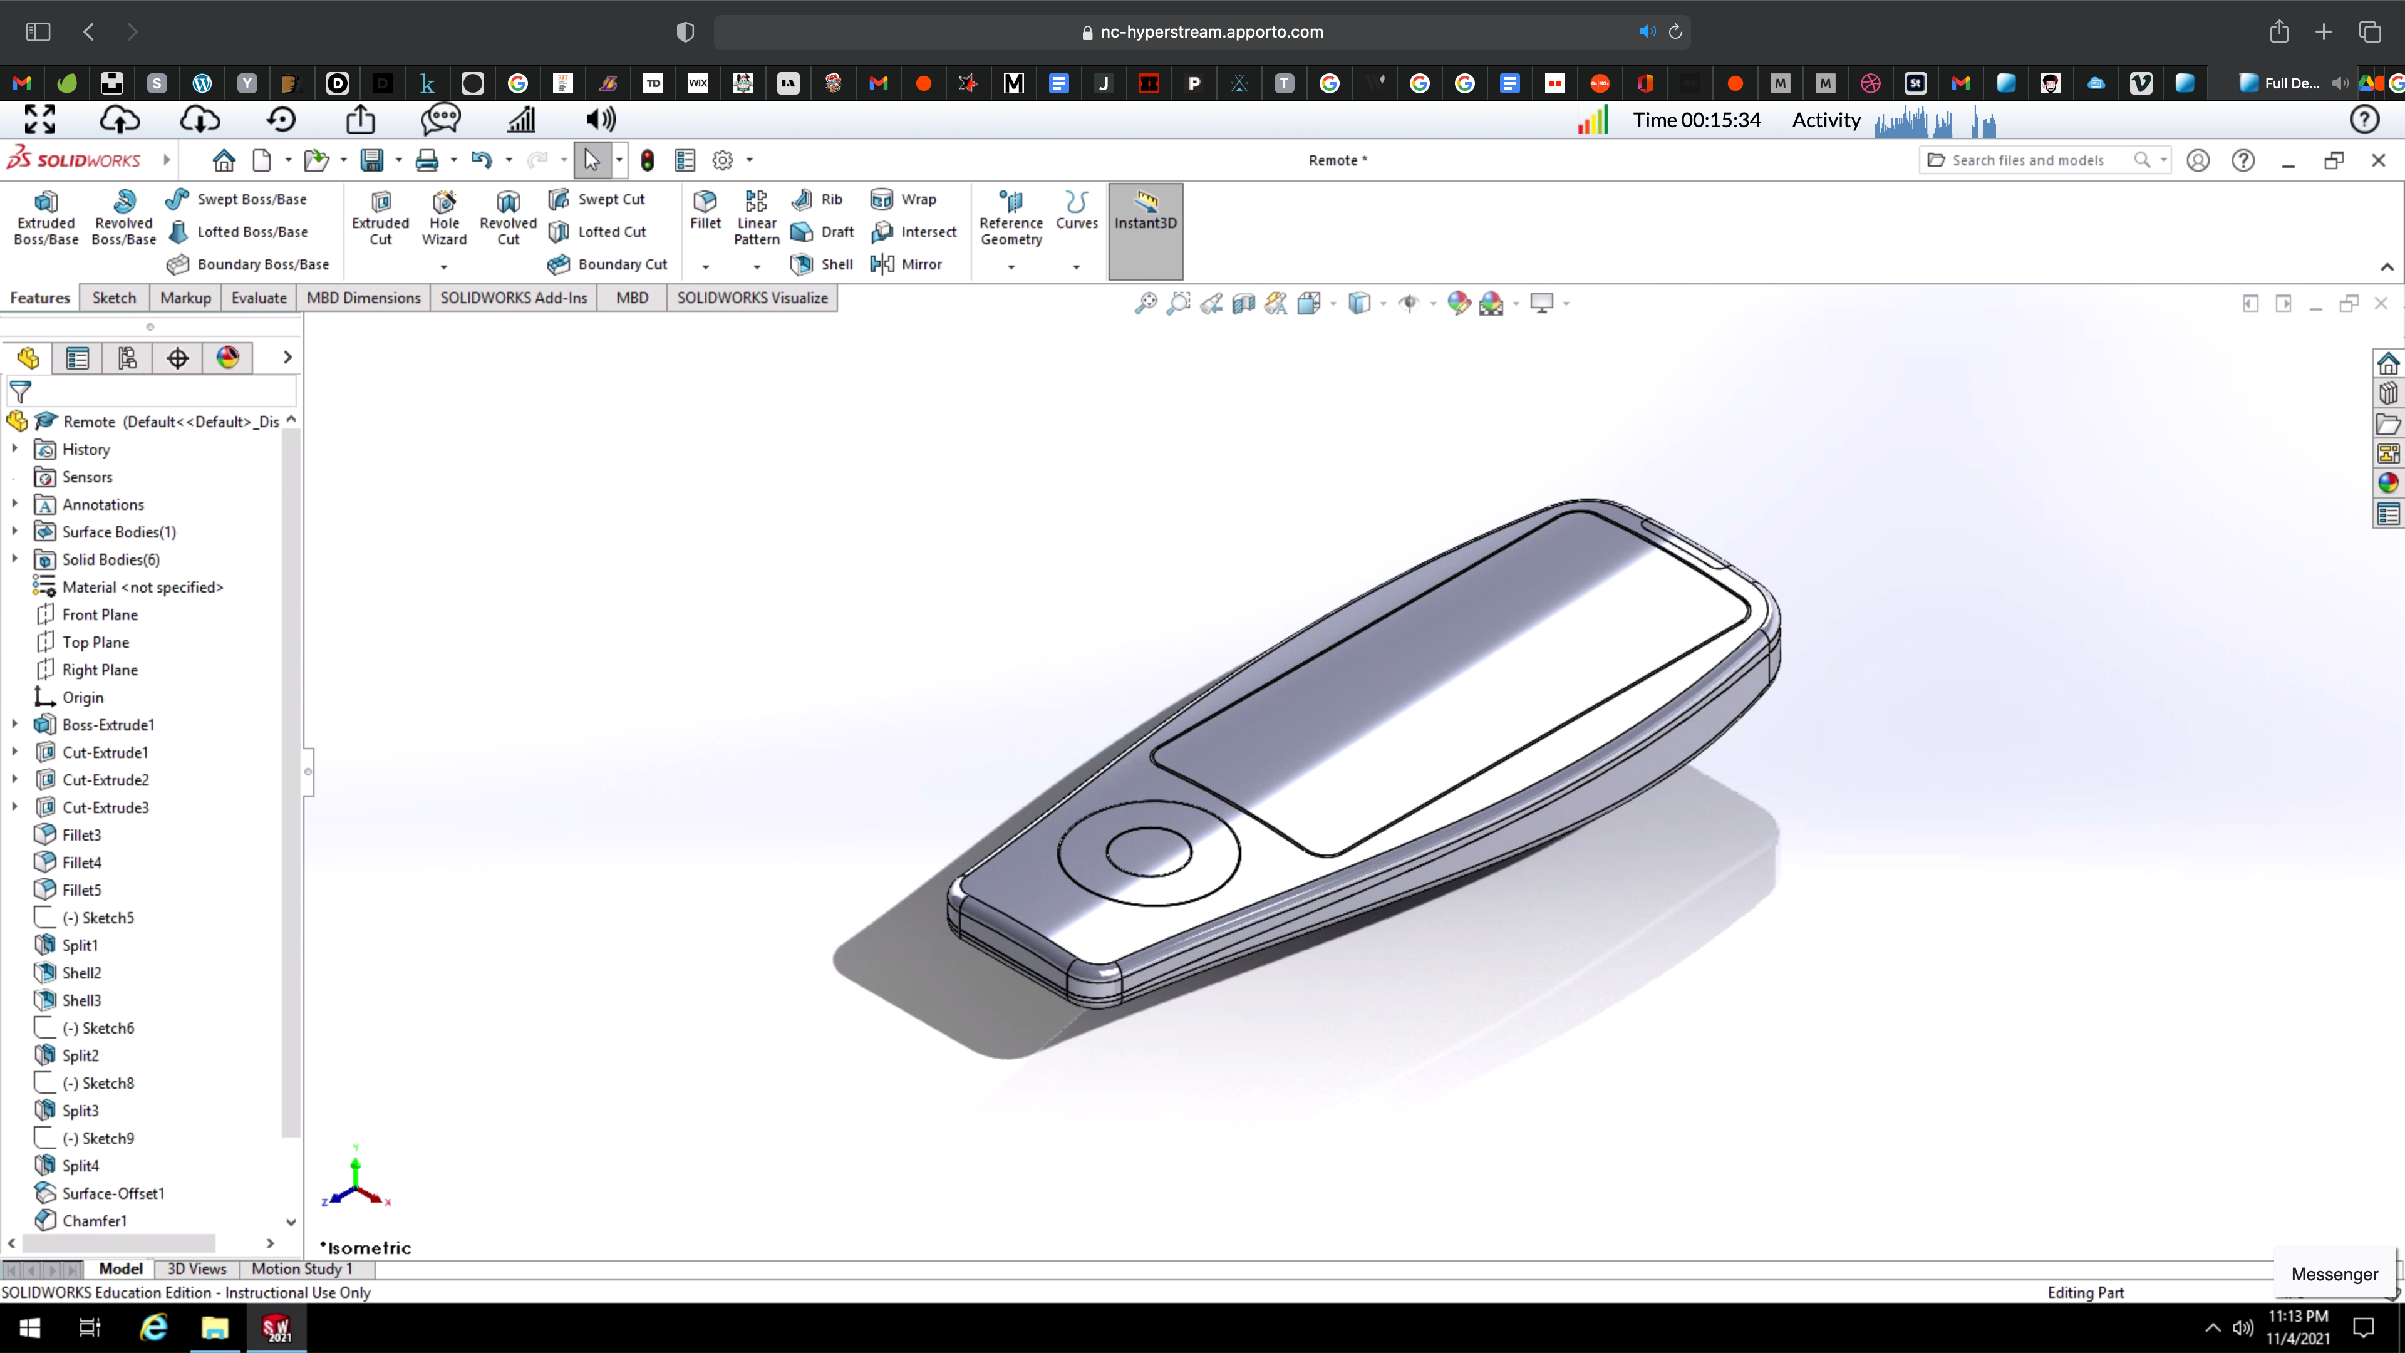
Task: Click the Shell feature icon
Action: click(802, 264)
